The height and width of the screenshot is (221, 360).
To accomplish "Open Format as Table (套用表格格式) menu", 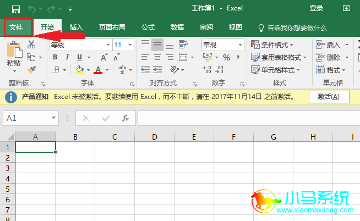I will (279, 57).
